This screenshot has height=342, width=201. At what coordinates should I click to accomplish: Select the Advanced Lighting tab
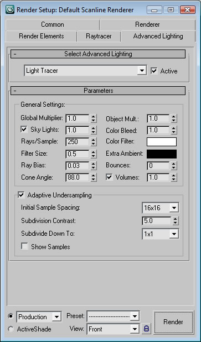click(x=158, y=36)
